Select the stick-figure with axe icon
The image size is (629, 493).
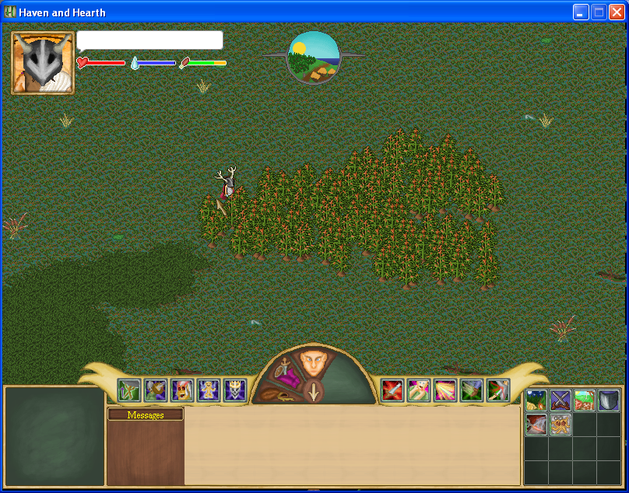[x=129, y=390]
